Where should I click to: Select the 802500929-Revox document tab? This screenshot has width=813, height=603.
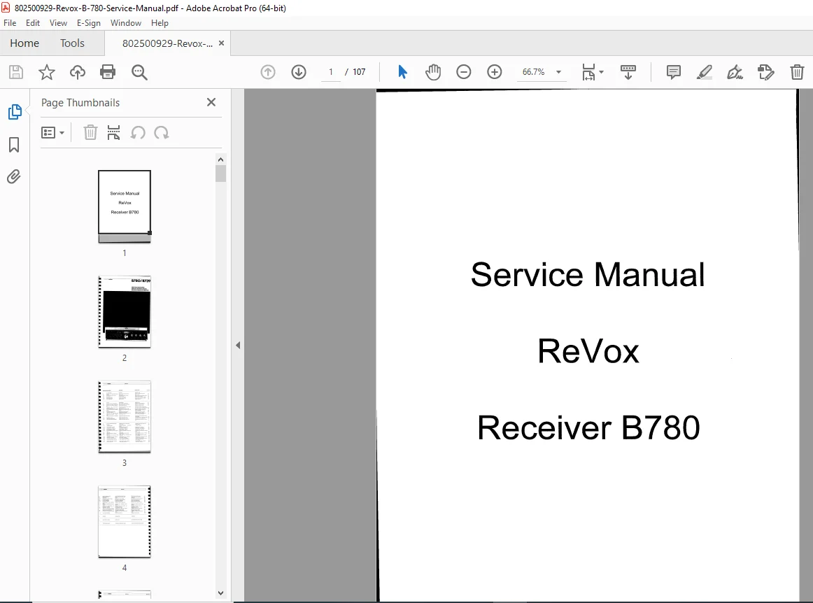(167, 43)
